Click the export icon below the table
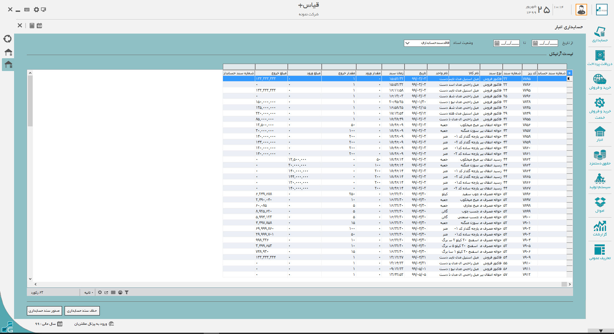The height and width of the screenshot is (334, 614). 106,292
